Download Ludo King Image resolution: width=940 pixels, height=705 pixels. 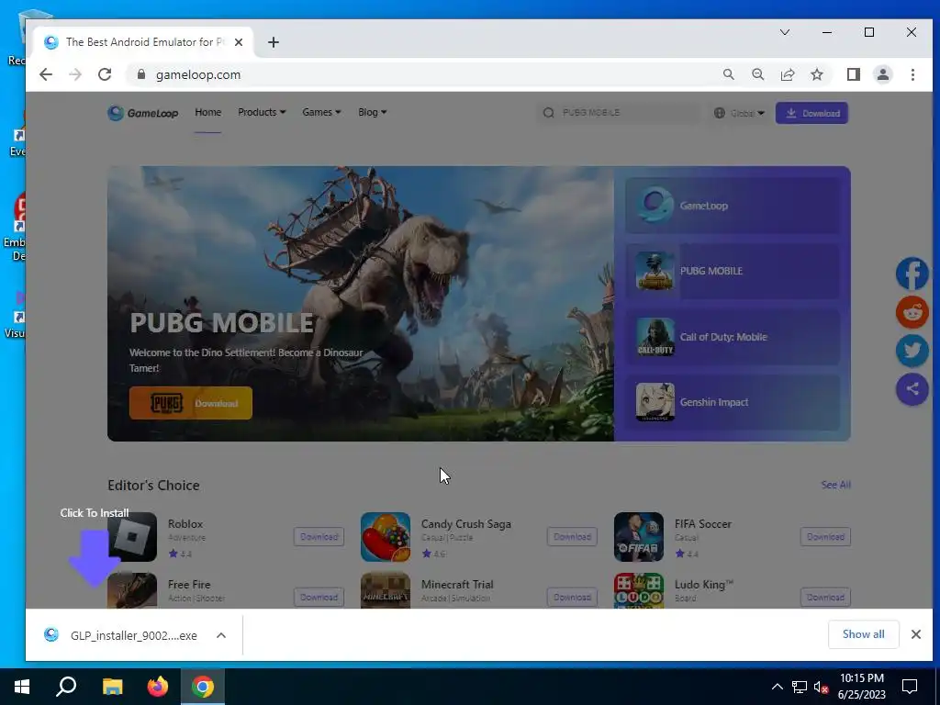click(x=825, y=597)
